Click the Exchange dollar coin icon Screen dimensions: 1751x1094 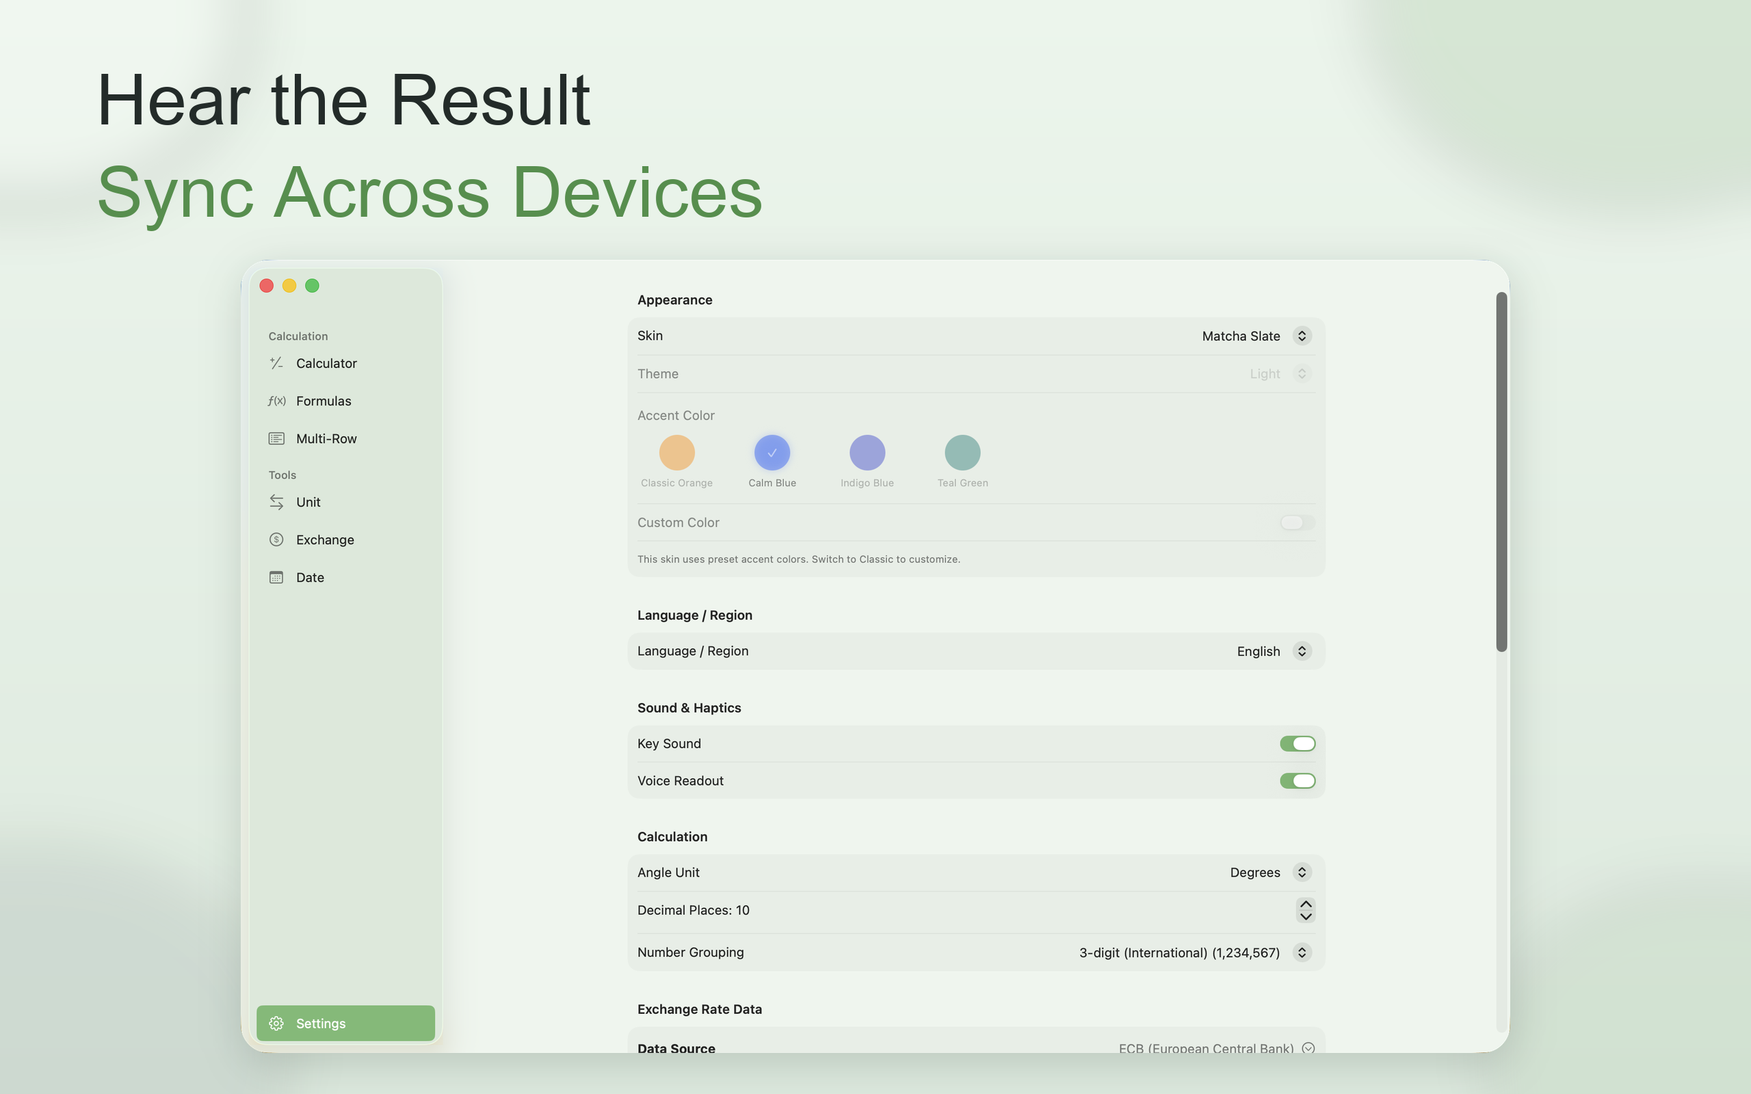click(276, 539)
